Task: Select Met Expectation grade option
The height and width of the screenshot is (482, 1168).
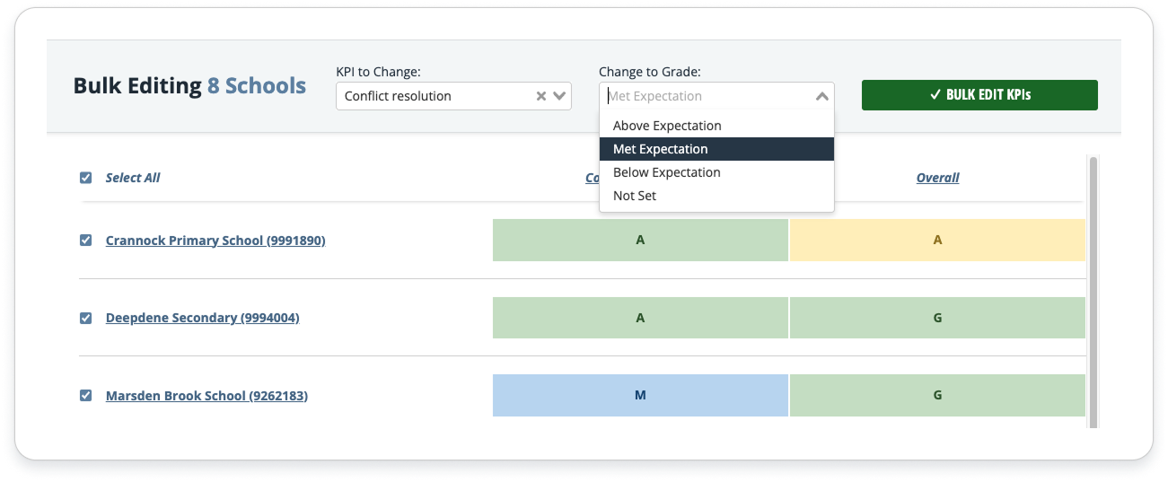Action: coord(661,149)
